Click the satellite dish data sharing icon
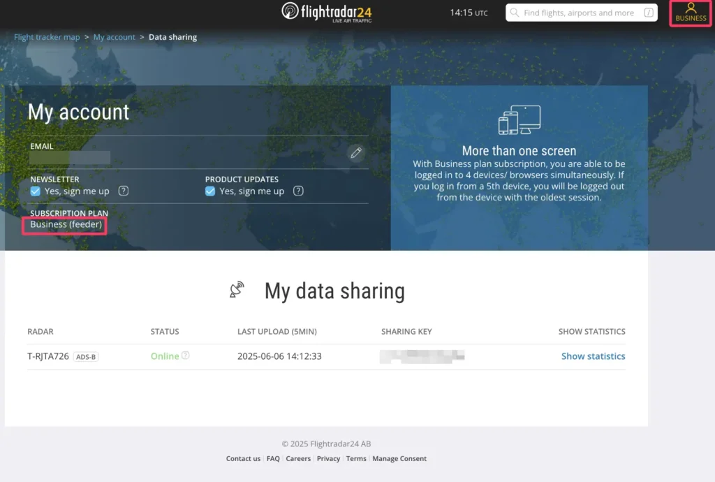715x482 pixels. click(237, 289)
